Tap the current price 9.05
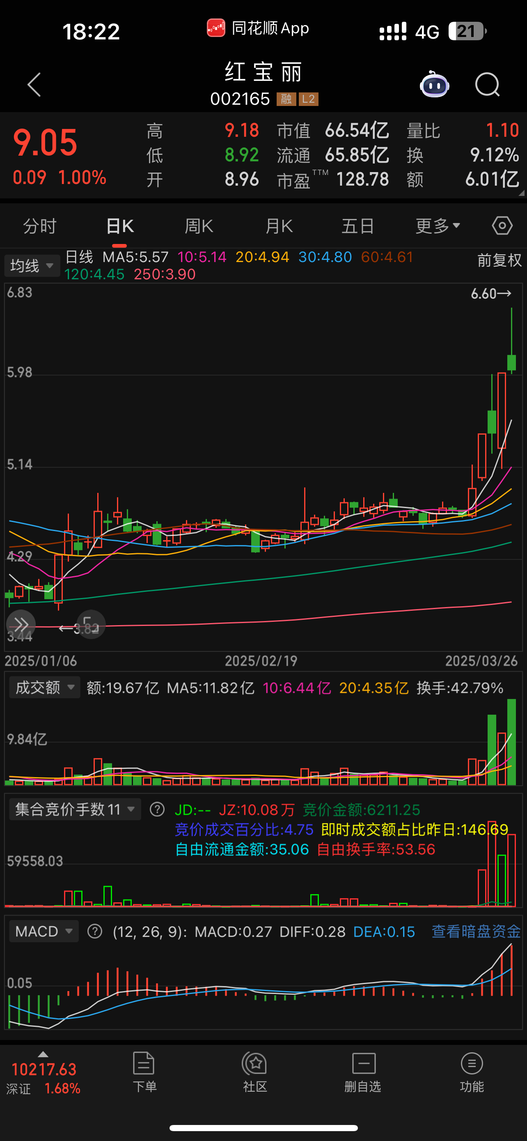527x1141 pixels. pyautogui.click(x=45, y=143)
